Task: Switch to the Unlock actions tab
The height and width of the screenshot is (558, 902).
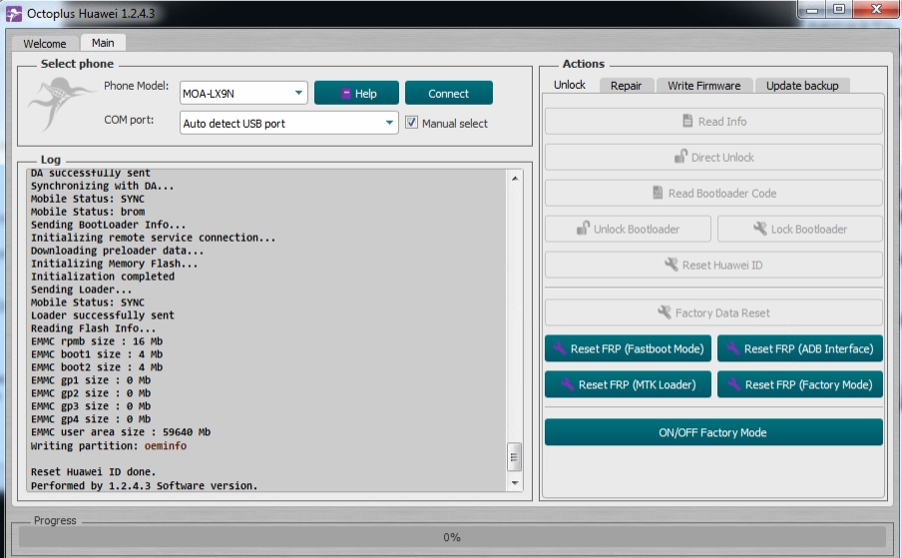Action: [570, 85]
